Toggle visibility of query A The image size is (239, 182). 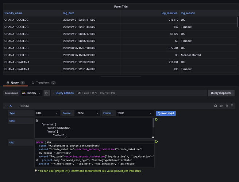pos(221,106)
